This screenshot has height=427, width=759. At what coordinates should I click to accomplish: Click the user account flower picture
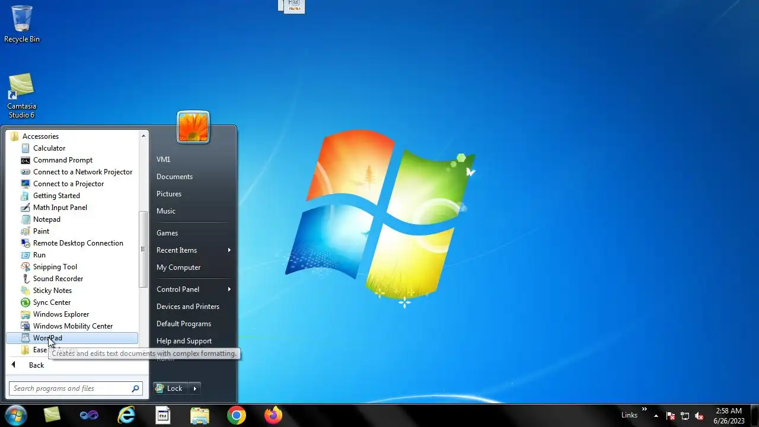click(x=193, y=127)
